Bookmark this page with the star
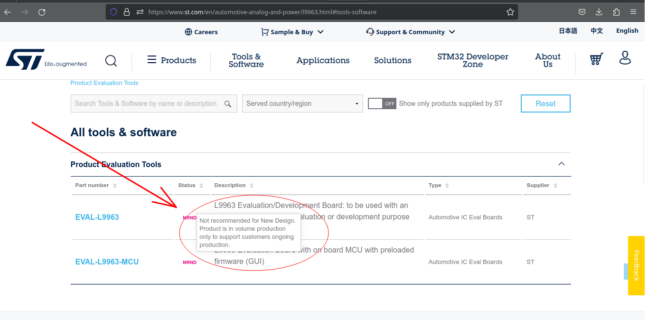 [510, 12]
